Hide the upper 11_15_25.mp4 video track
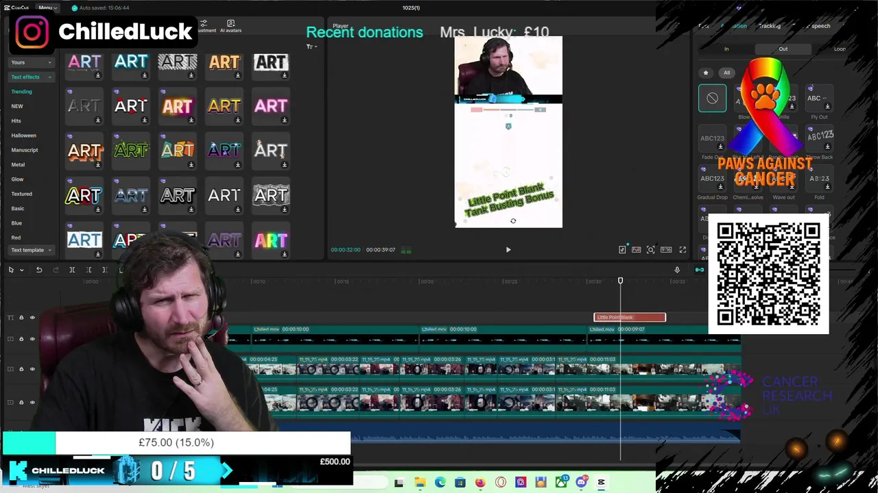Image resolution: width=878 pixels, height=493 pixels. click(x=32, y=369)
